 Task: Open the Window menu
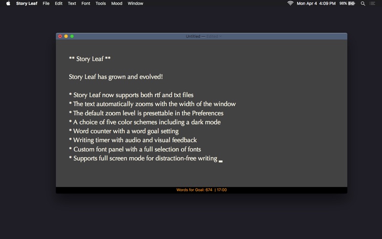point(136,3)
